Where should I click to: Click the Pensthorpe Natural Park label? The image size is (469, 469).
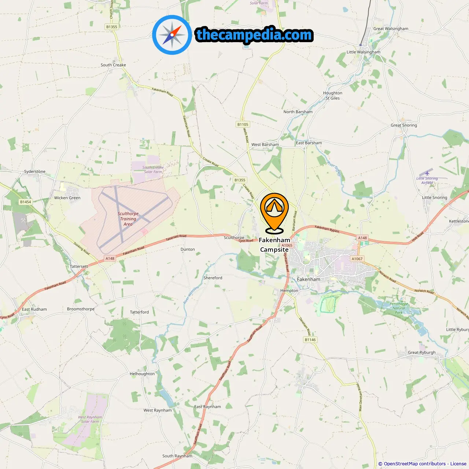pyautogui.click(x=399, y=308)
